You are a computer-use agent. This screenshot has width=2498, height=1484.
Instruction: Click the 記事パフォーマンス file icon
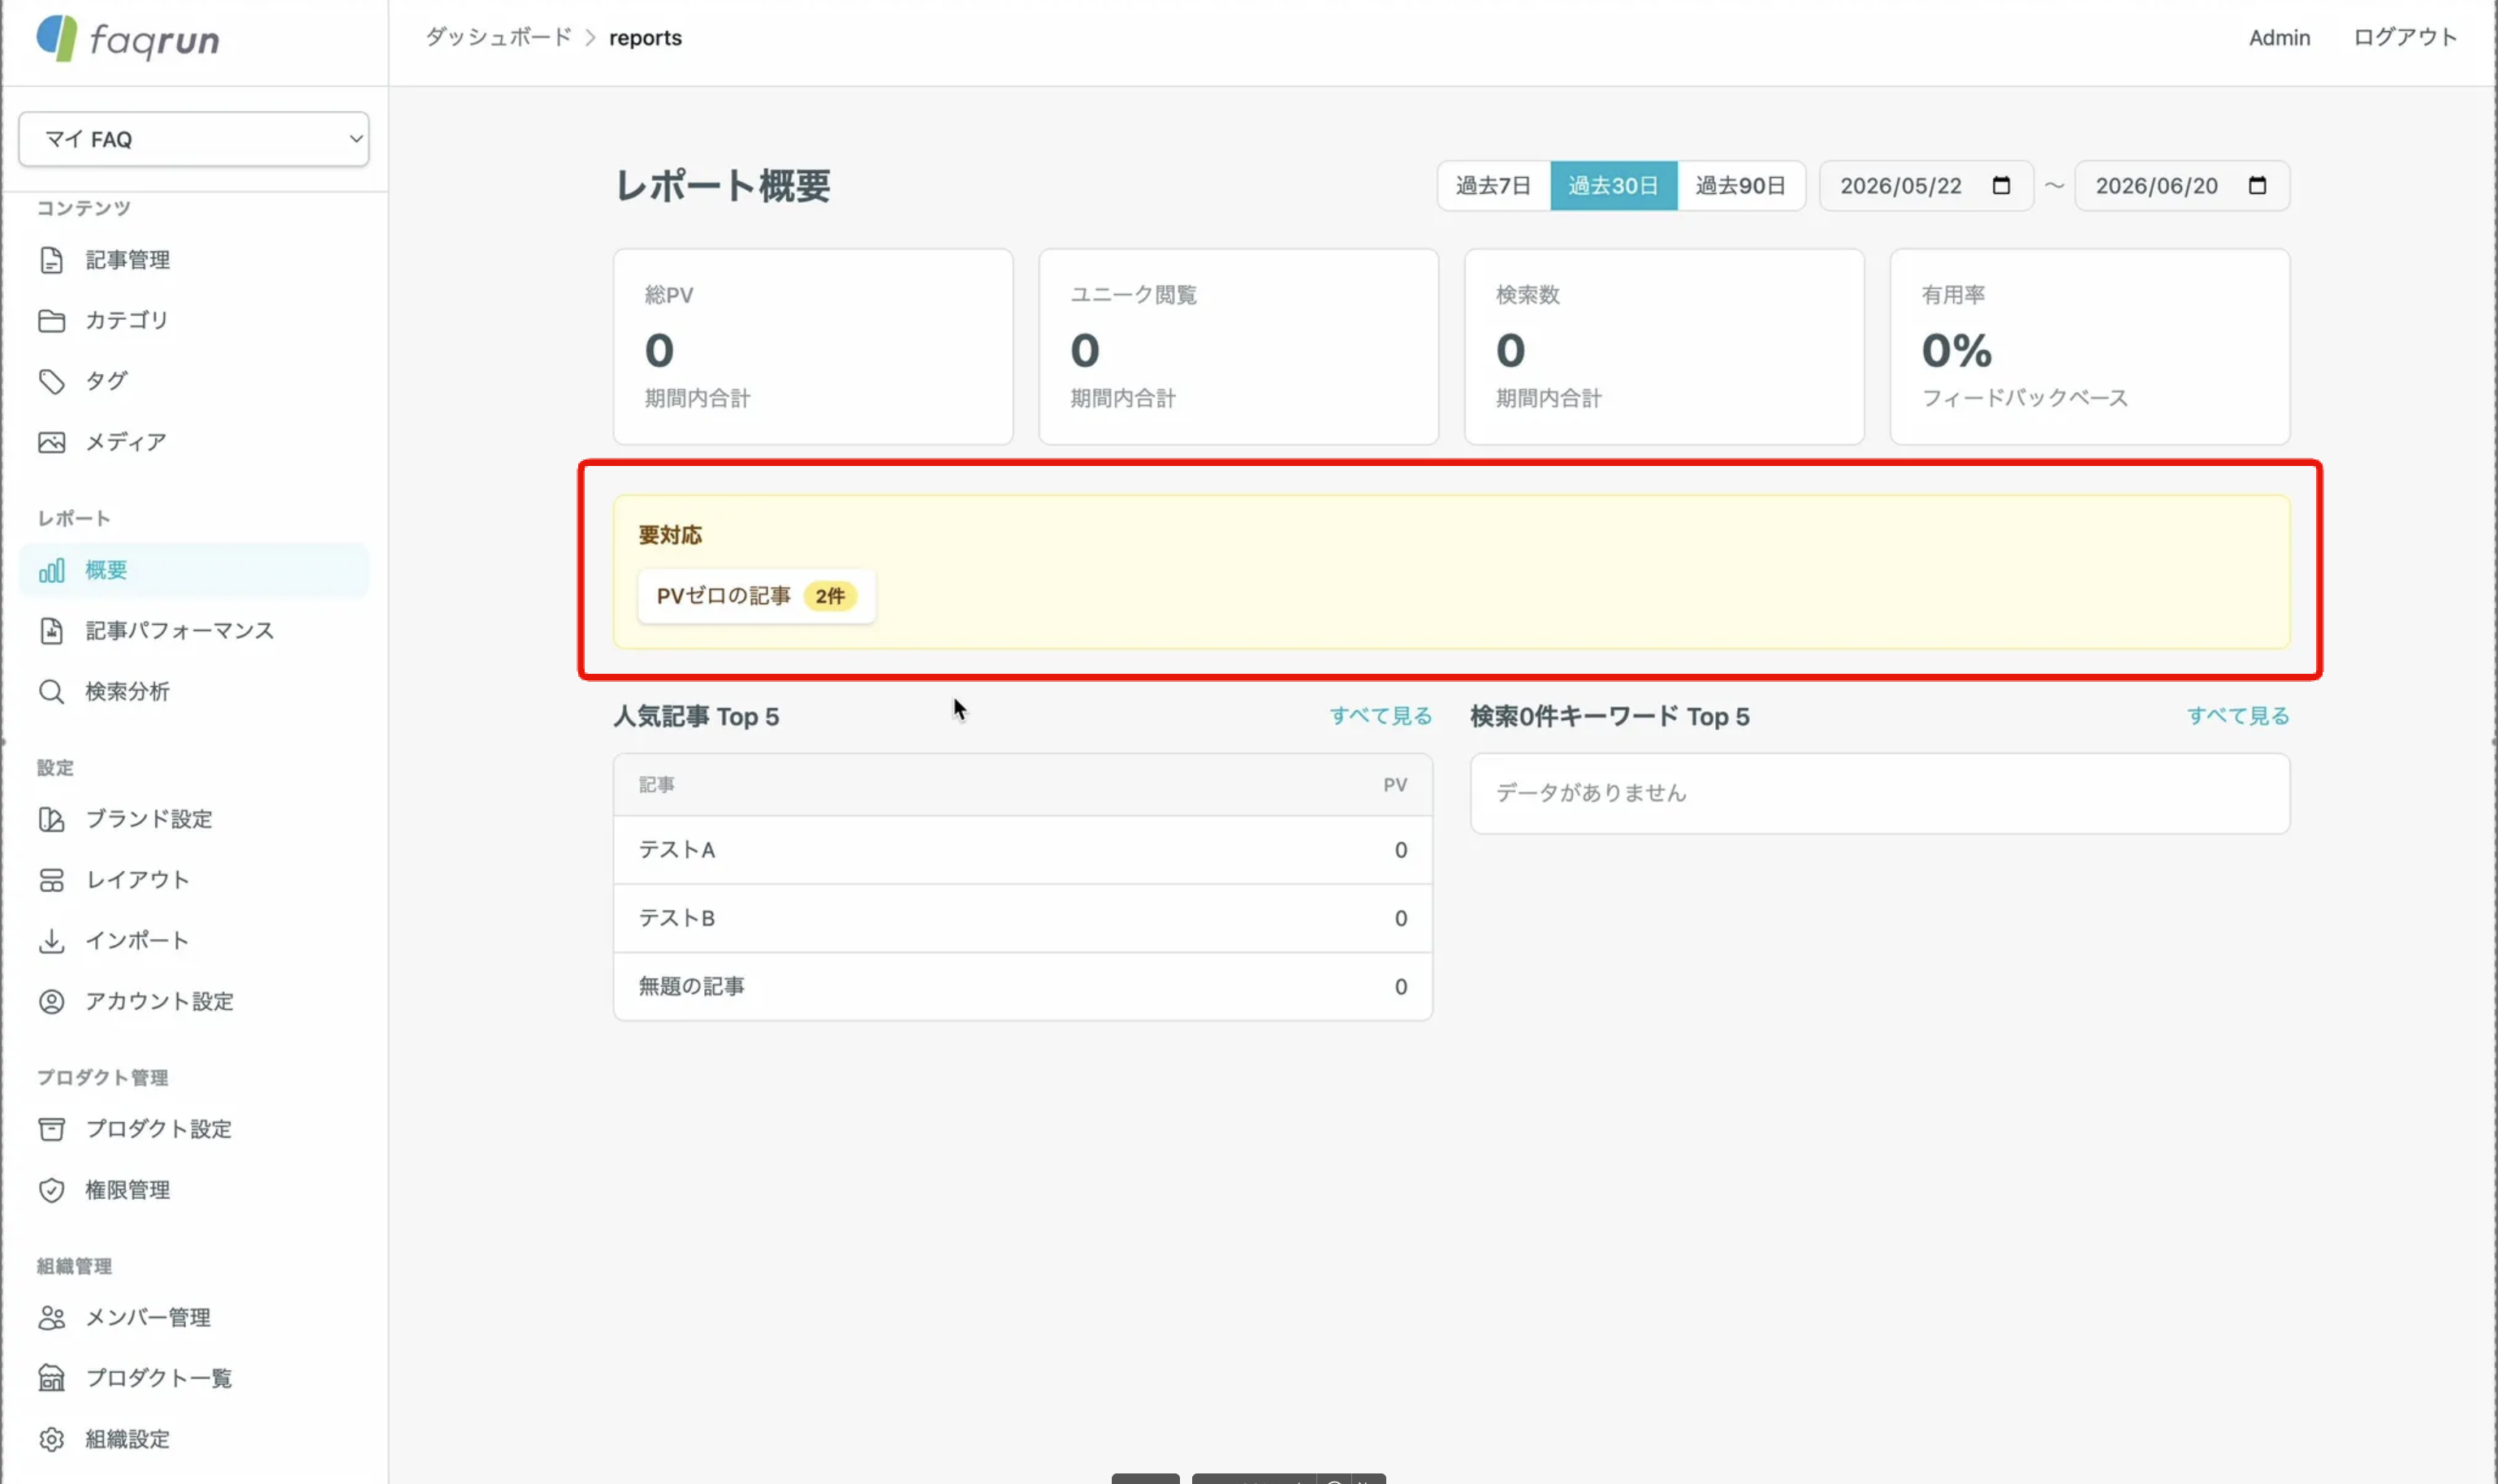point(51,631)
